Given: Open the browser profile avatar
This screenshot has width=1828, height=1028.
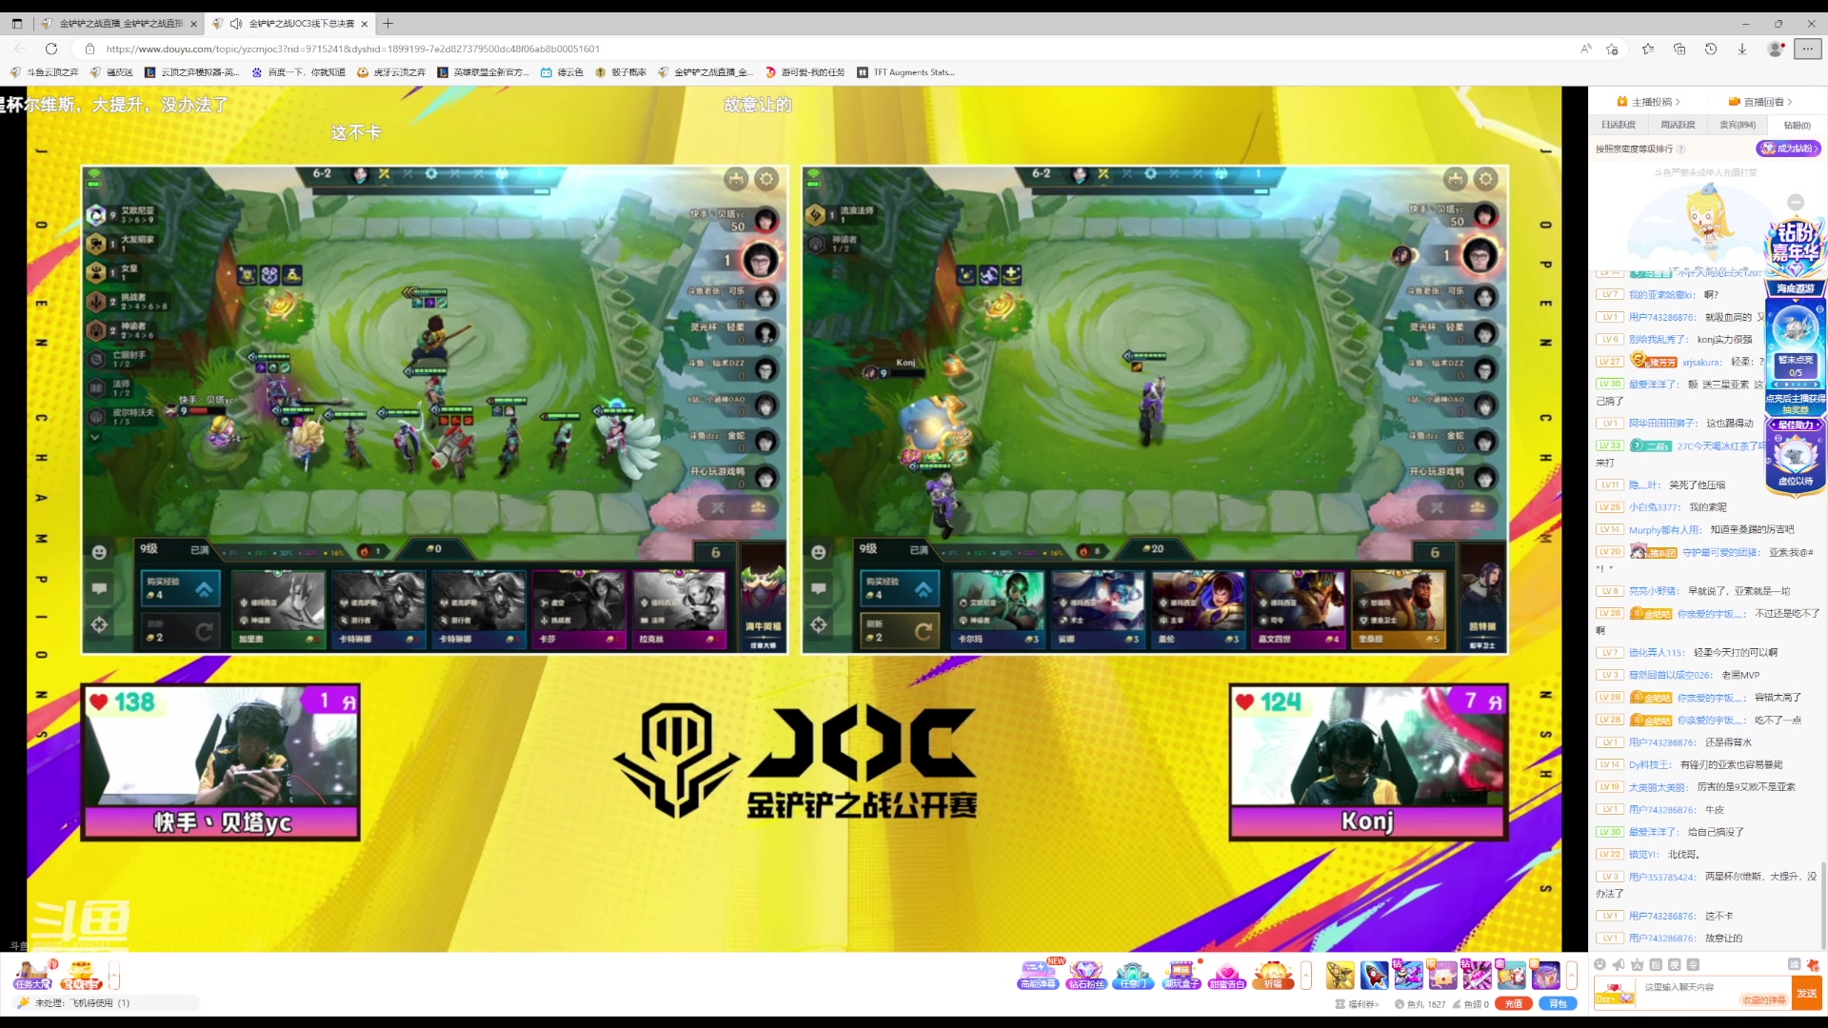Looking at the screenshot, I should pyautogui.click(x=1775, y=49).
